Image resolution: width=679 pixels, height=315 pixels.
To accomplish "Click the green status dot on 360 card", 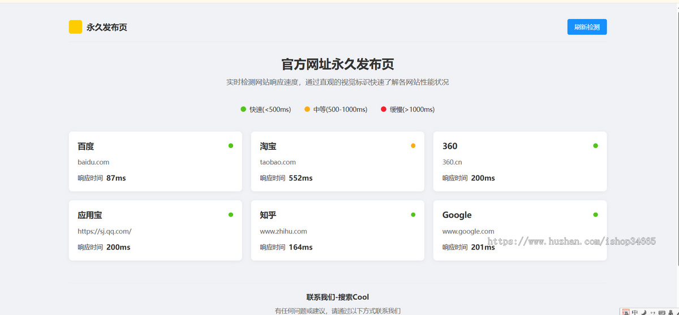I will pos(595,146).
